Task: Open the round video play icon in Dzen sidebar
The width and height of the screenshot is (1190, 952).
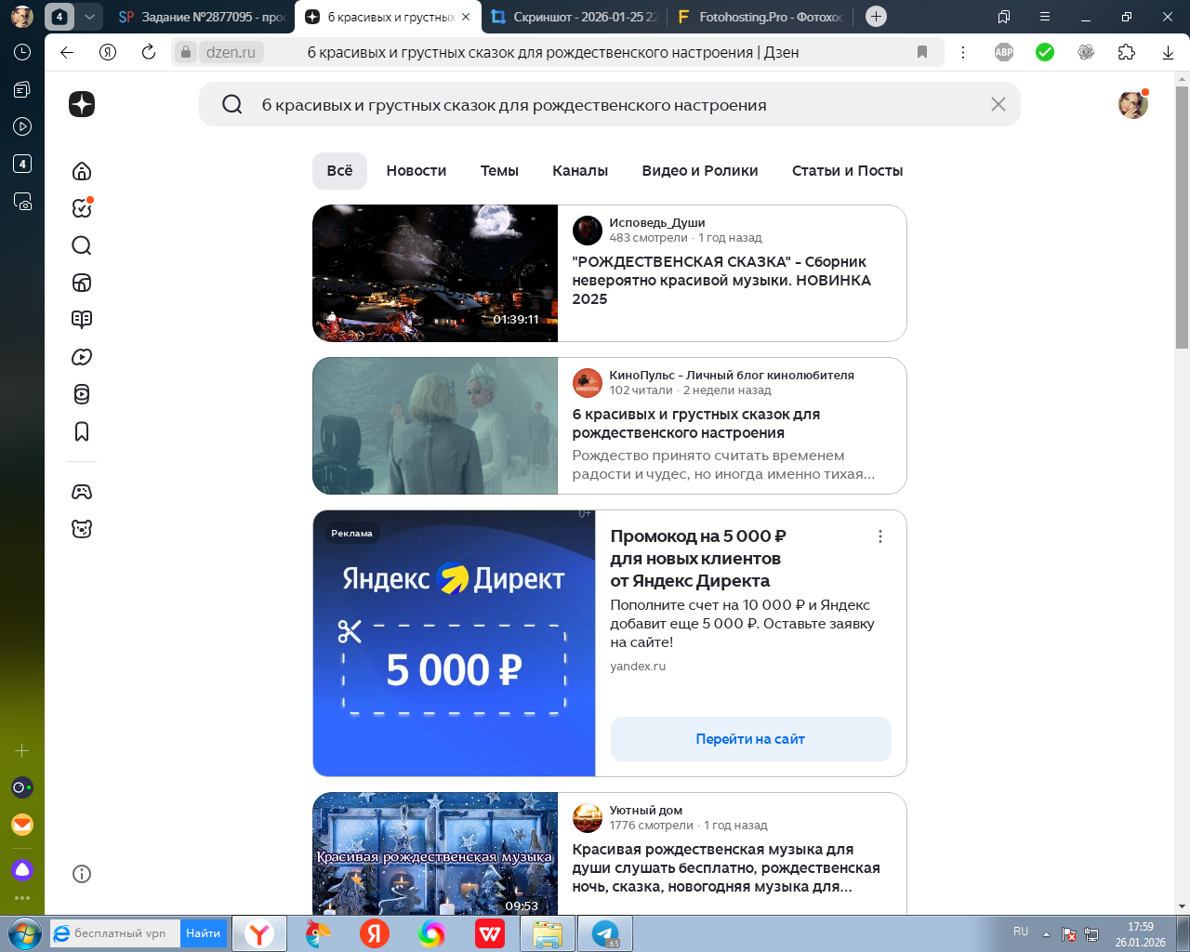Action: pos(82,357)
